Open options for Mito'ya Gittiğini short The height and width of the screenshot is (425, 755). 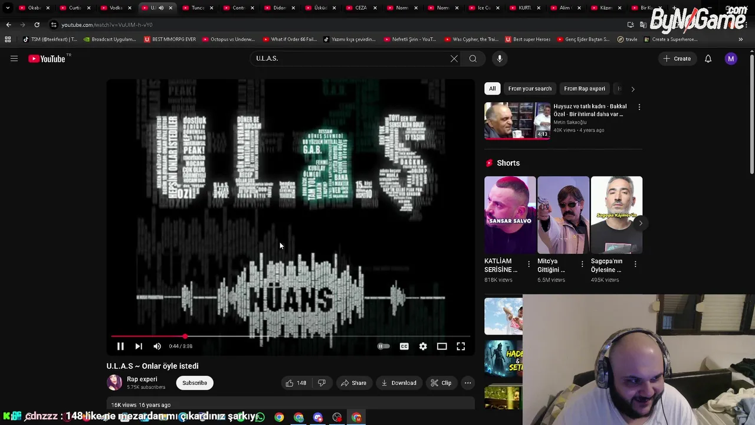point(582,264)
